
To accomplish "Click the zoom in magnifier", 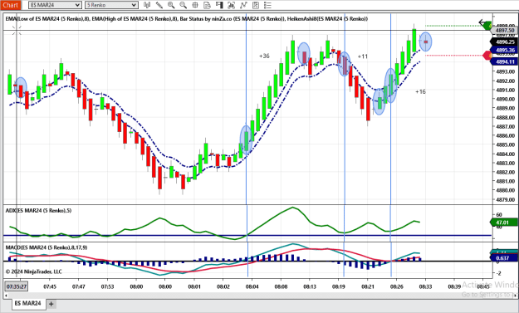I will [171, 5].
